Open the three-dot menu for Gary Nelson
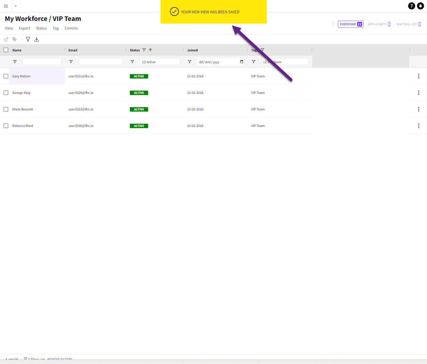This screenshot has height=364, width=427. 418,76
